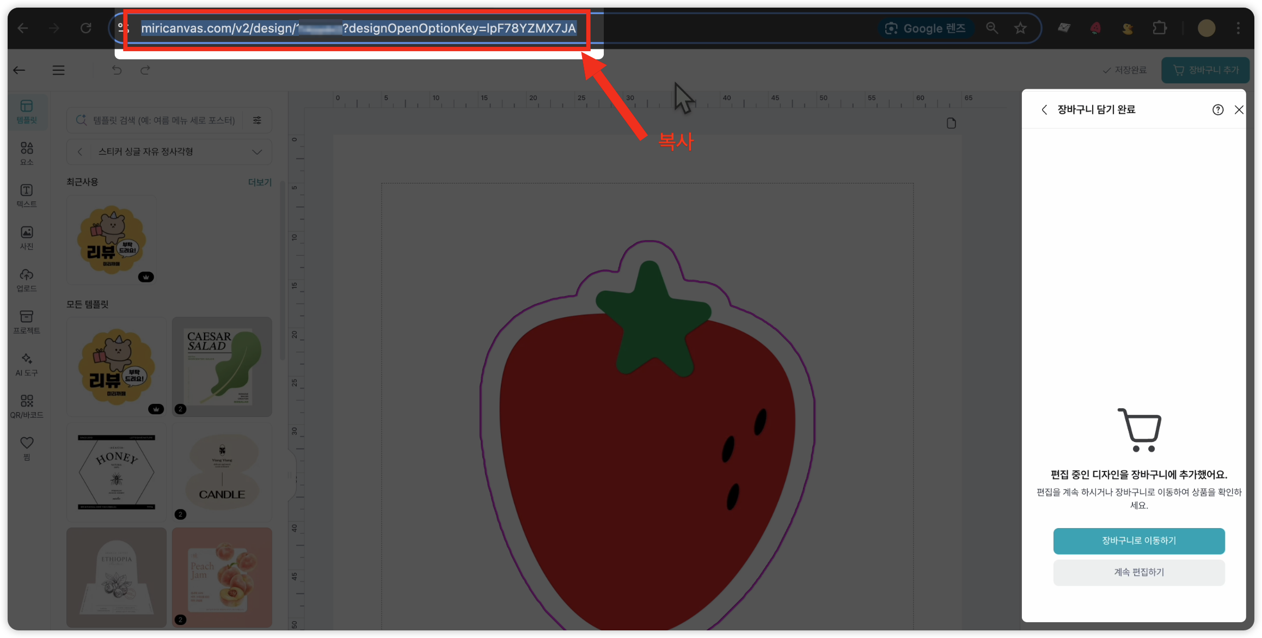Open the 사진 photos panel icon
The width and height of the screenshot is (1262, 638).
click(x=26, y=237)
